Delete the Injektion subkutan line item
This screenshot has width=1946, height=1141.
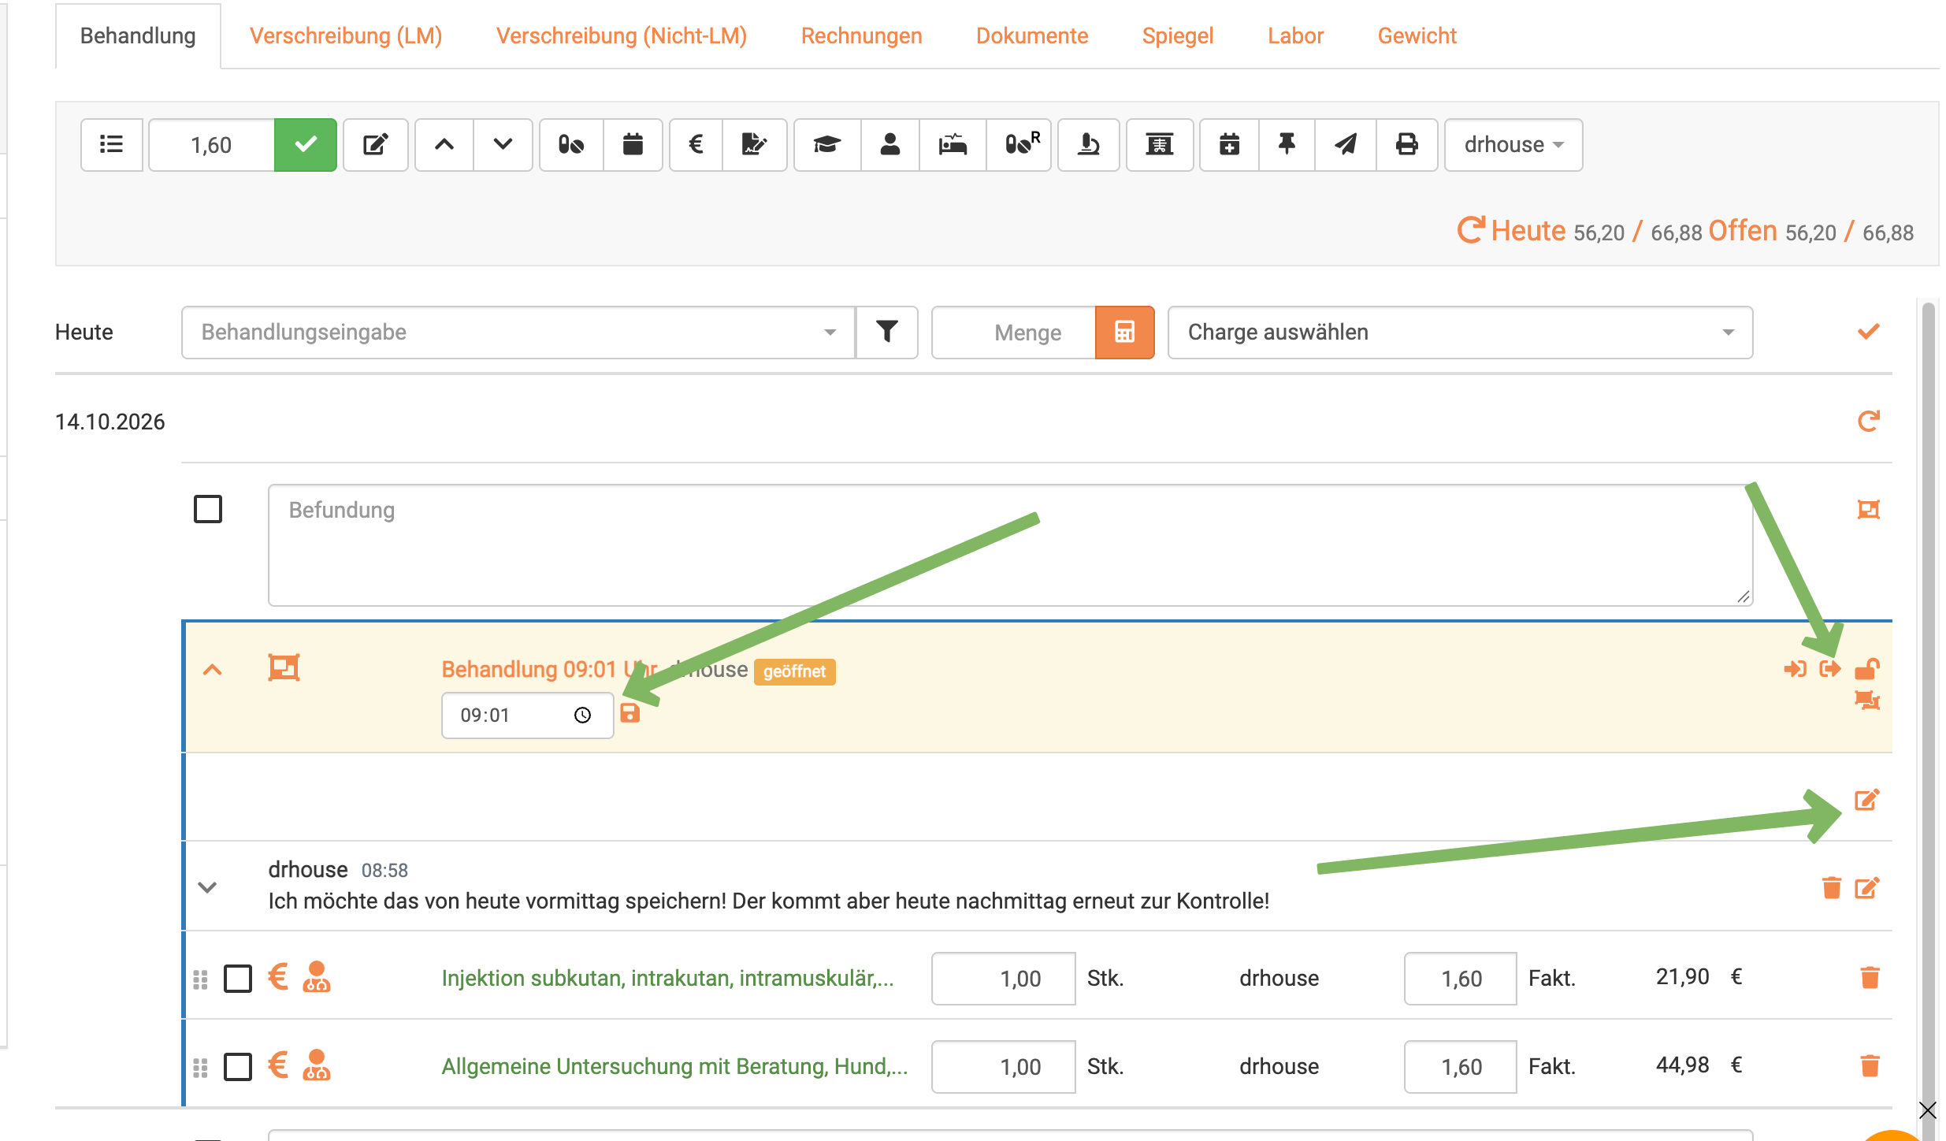[x=1870, y=978]
